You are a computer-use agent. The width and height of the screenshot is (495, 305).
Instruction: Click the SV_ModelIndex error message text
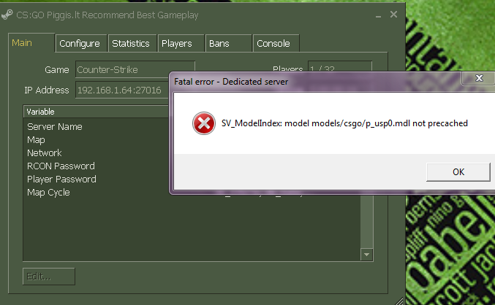344,123
